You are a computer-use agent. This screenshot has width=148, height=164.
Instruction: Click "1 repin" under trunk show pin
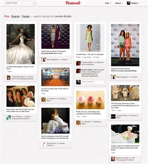tap(9, 72)
